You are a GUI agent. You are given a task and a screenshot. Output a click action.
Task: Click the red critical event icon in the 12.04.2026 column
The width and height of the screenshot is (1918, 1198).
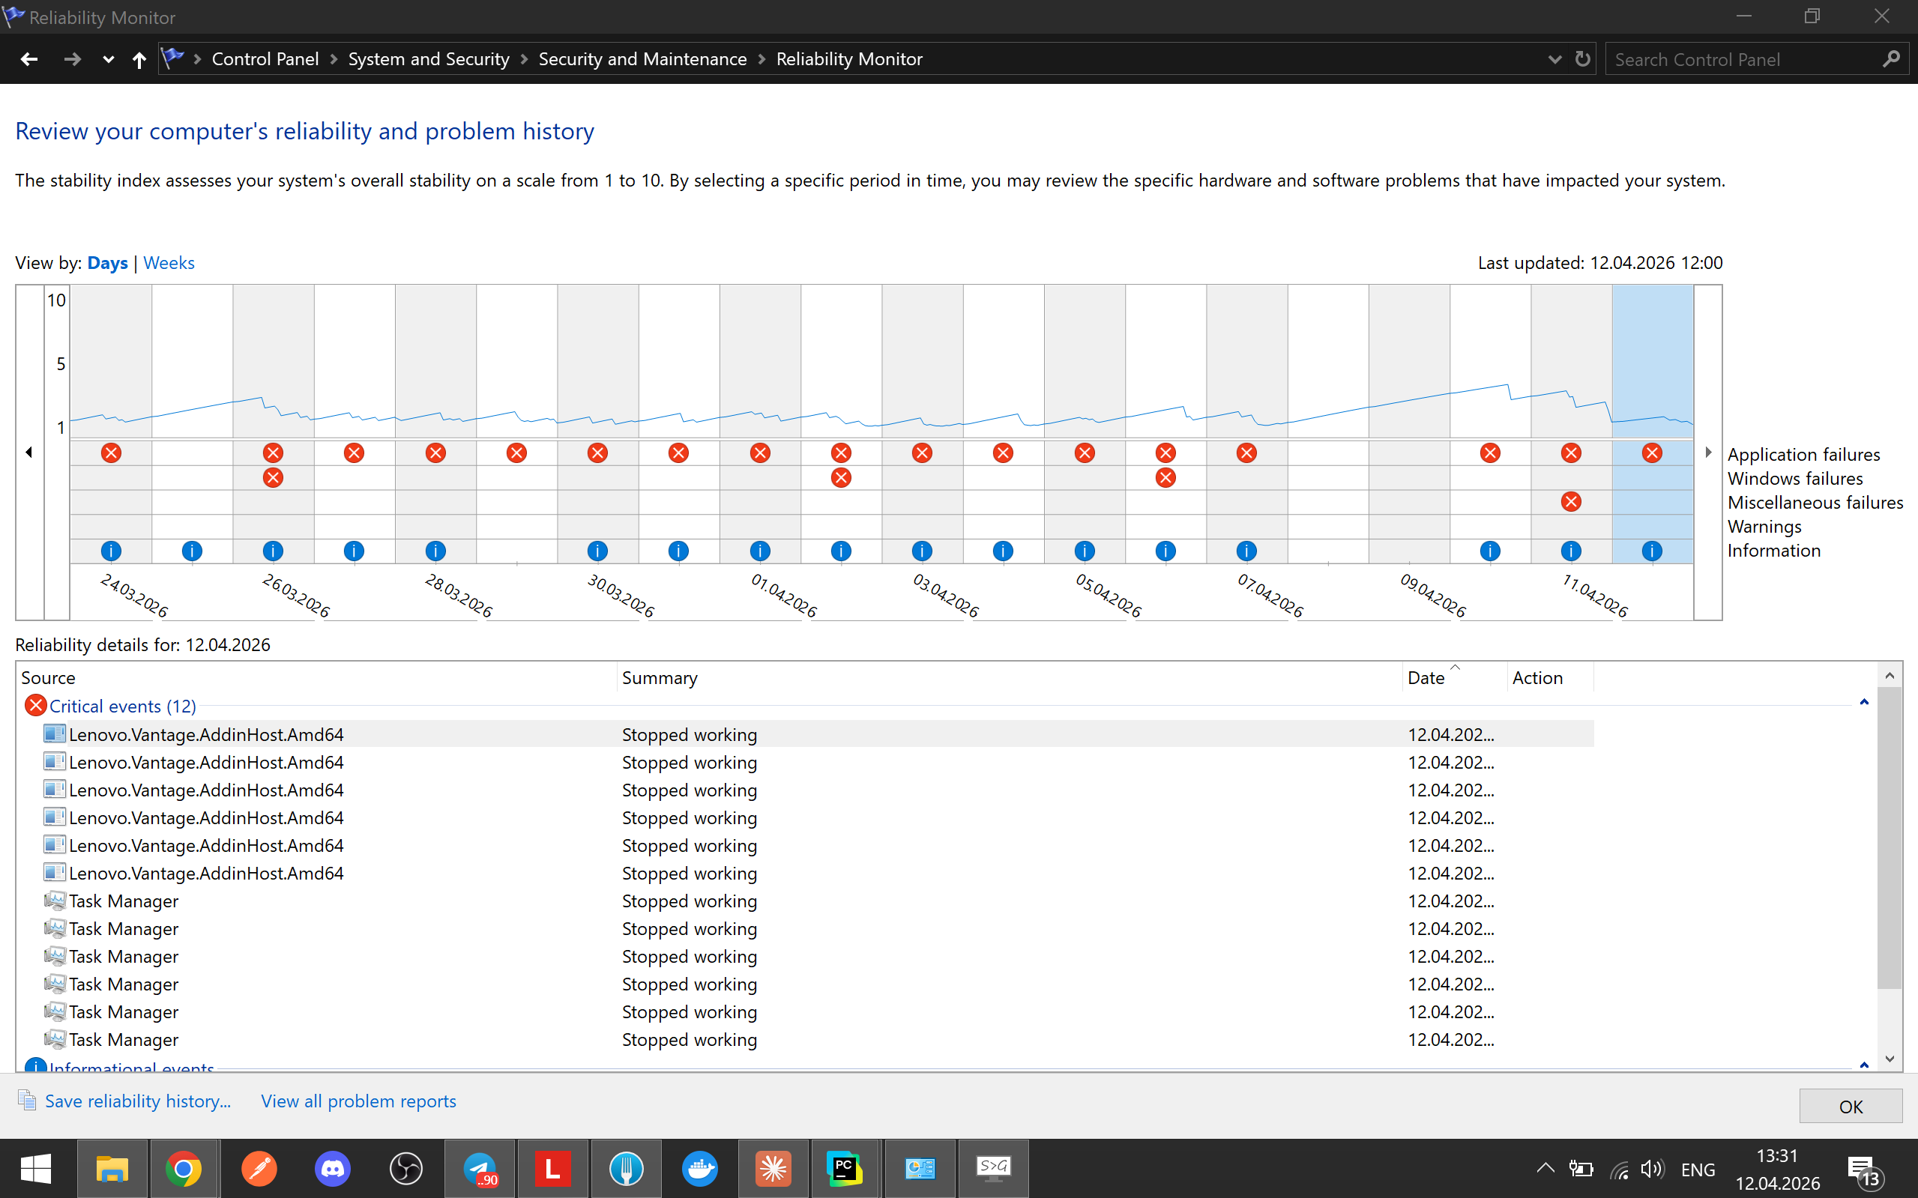(1652, 453)
